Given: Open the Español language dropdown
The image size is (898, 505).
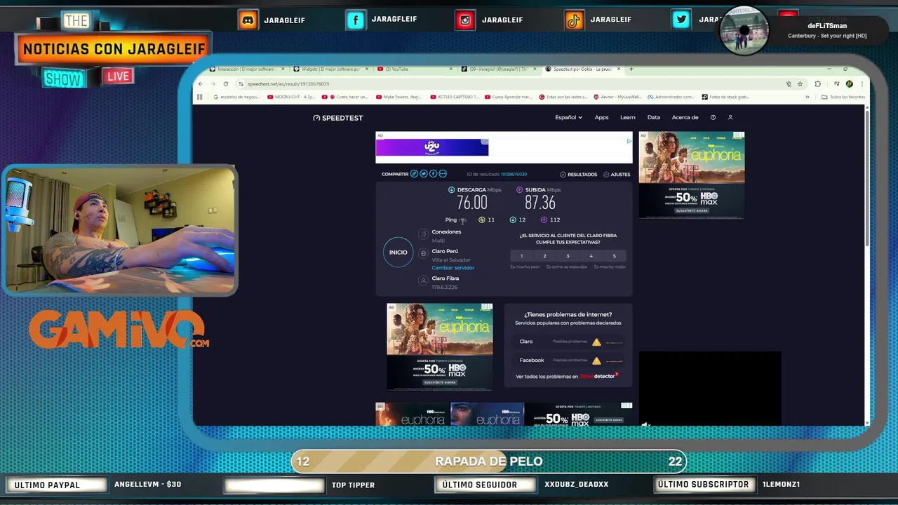Looking at the screenshot, I should [x=568, y=118].
